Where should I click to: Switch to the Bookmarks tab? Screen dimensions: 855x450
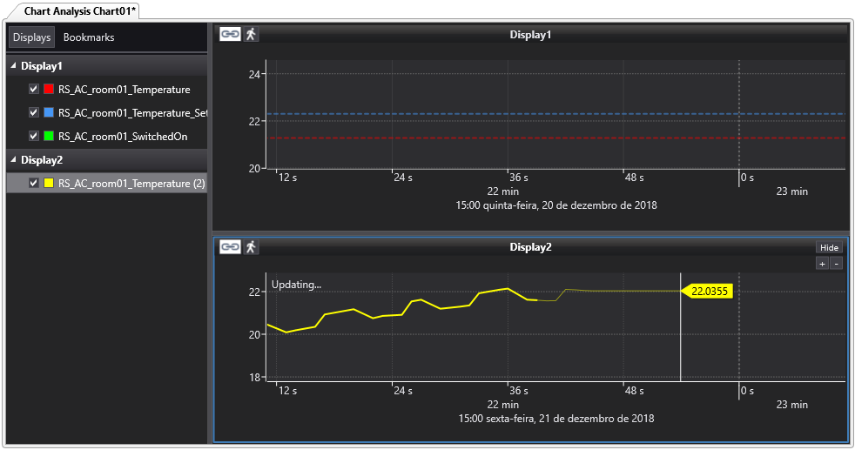[89, 37]
